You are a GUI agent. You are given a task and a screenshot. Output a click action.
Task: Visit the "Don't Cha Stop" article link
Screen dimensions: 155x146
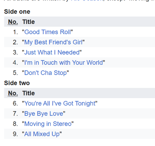pos(46,73)
